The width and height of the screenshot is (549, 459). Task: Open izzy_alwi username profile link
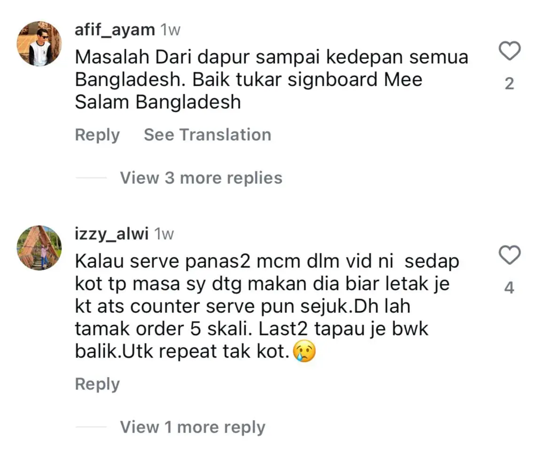pos(112,234)
